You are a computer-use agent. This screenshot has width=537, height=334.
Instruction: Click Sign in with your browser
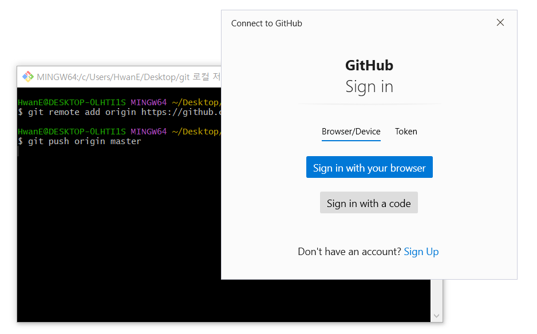coord(369,168)
